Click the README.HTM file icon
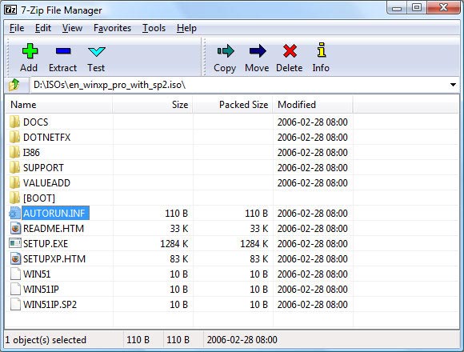 click(x=15, y=228)
